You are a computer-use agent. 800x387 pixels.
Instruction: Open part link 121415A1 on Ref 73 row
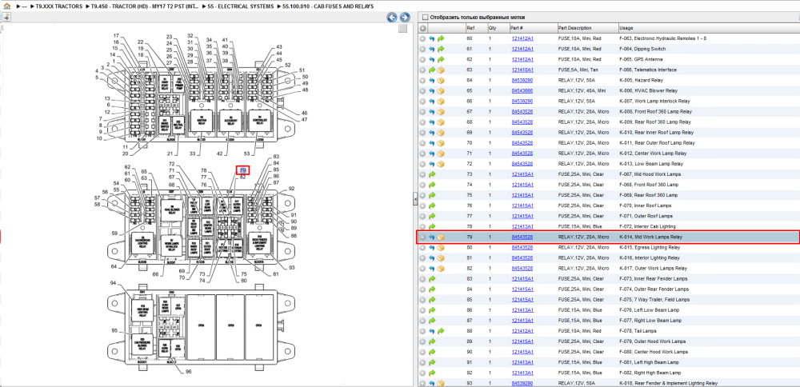tap(522, 174)
